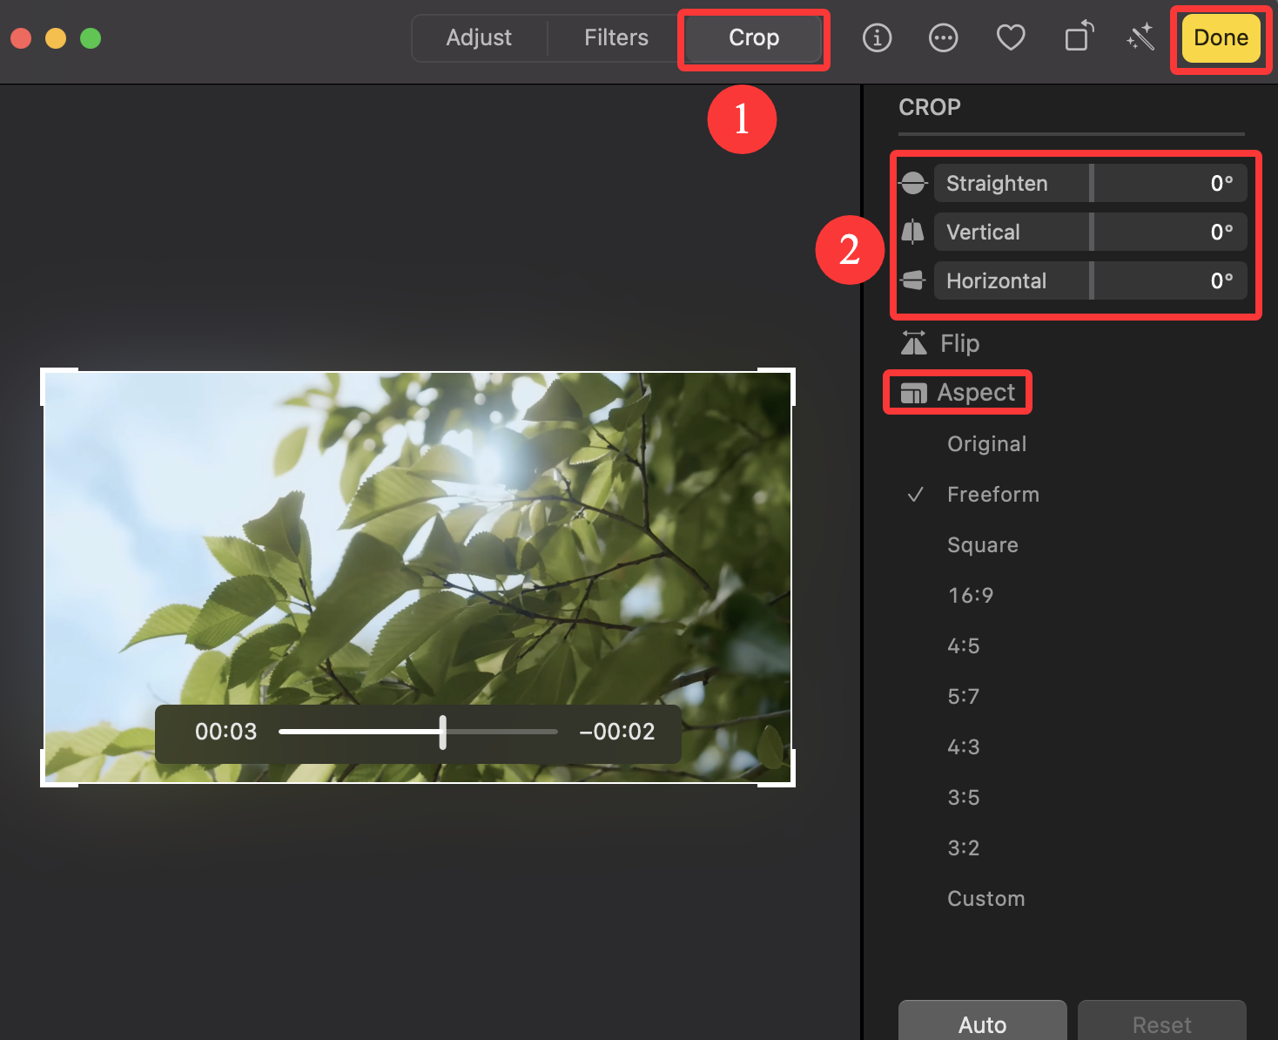Click the Auto Enhance magic wand icon
1278x1040 pixels.
point(1140,38)
